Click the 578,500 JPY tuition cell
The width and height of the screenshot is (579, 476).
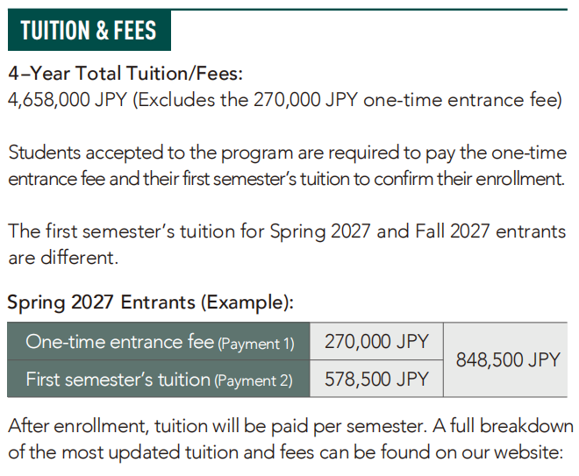point(376,379)
